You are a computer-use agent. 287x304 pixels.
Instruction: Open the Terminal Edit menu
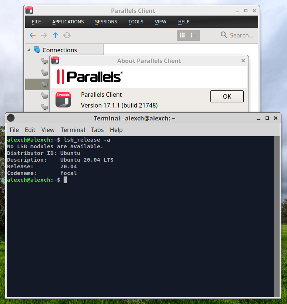(x=30, y=130)
